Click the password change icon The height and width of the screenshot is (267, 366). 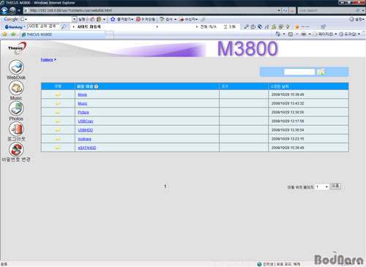(x=16, y=149)
